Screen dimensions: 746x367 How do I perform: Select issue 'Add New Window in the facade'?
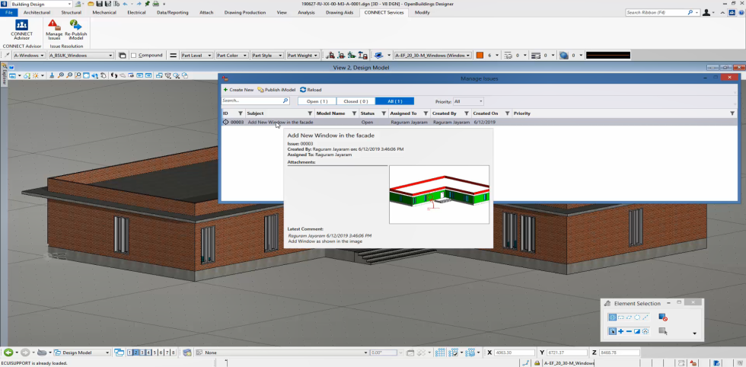click(x=280, y=123)
